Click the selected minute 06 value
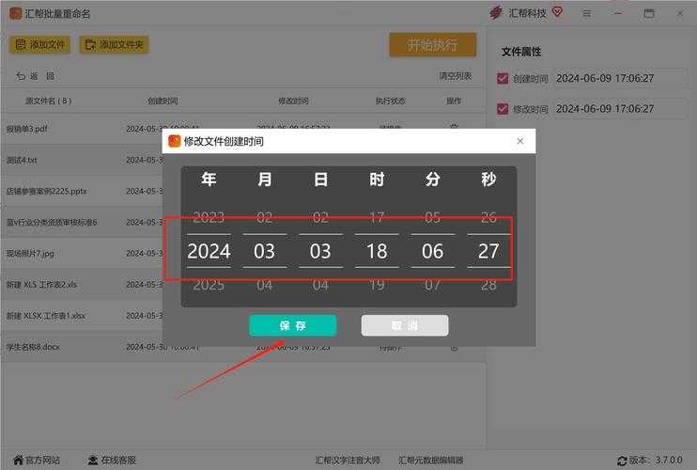 coord(432,251)
